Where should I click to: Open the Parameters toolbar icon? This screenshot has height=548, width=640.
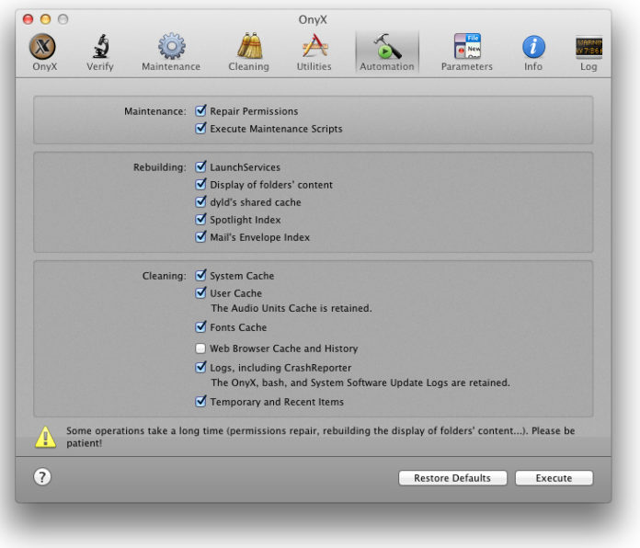click(x=466, y=48)
